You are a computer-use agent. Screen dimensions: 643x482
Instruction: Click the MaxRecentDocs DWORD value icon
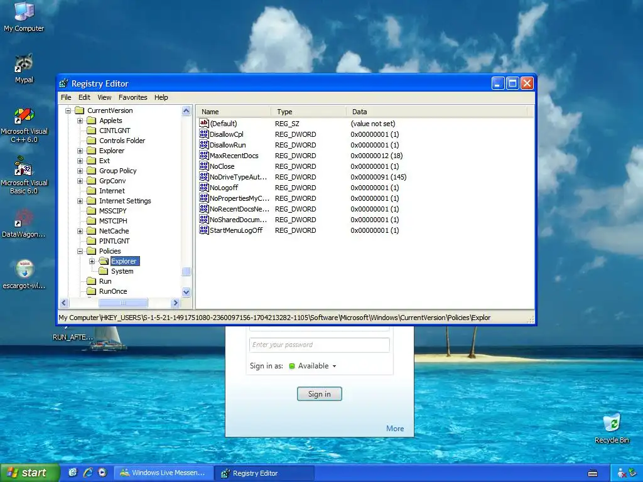(204, 156)
